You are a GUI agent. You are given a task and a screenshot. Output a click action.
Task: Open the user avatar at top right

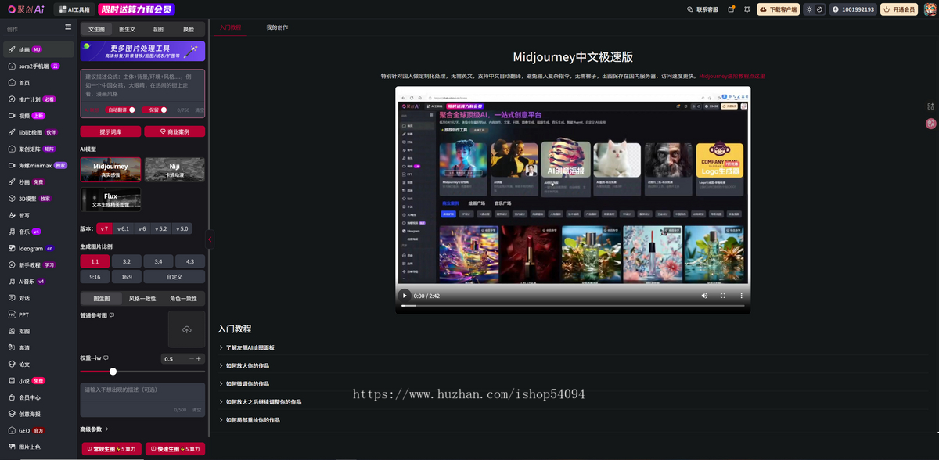(930, 9)
